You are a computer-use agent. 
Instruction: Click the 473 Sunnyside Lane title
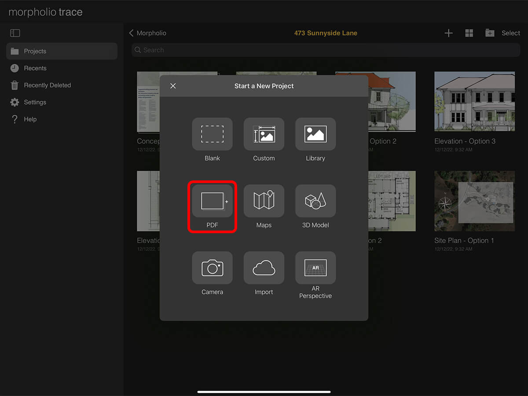pyautogui.click(x=326, y=33)
